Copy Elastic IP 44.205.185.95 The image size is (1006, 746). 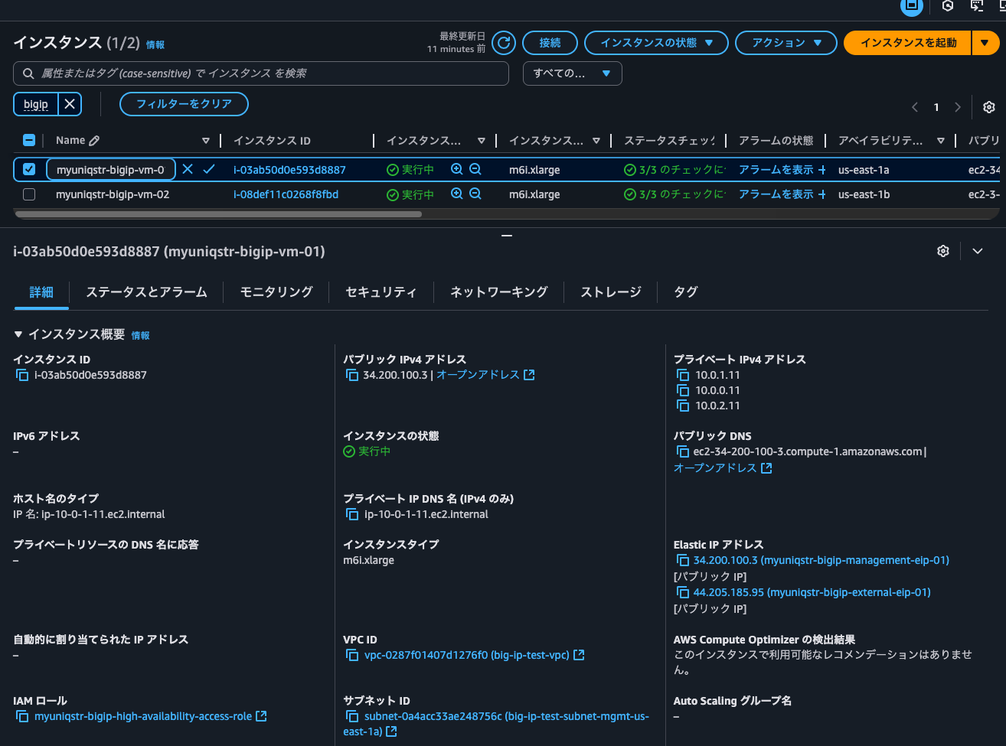click(683, 592)
